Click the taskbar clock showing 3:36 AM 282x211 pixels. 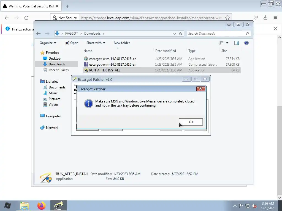268,206
